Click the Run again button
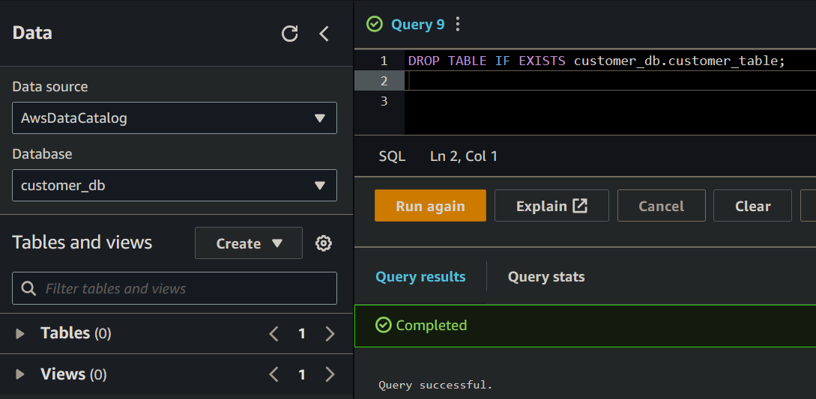The height and width of the screenshot is (399, 816). pyautogui.click(x=430, y=206)
